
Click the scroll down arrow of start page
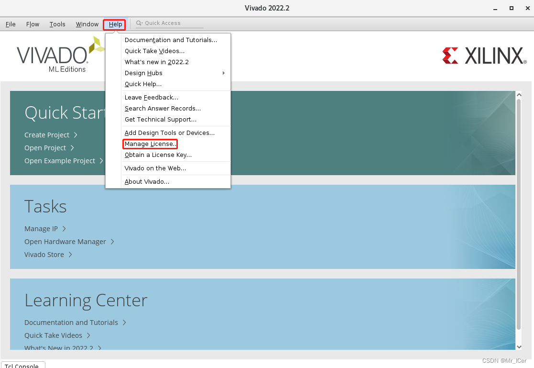[519, 347]
